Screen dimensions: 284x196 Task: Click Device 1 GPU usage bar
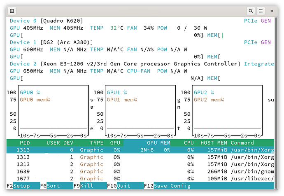(107, 57)
